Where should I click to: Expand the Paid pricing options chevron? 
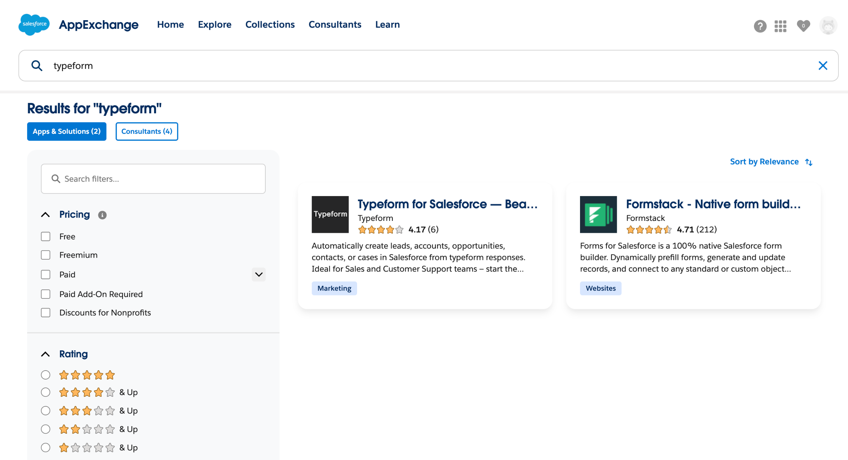pyautogui.click(x=258, y=275)
